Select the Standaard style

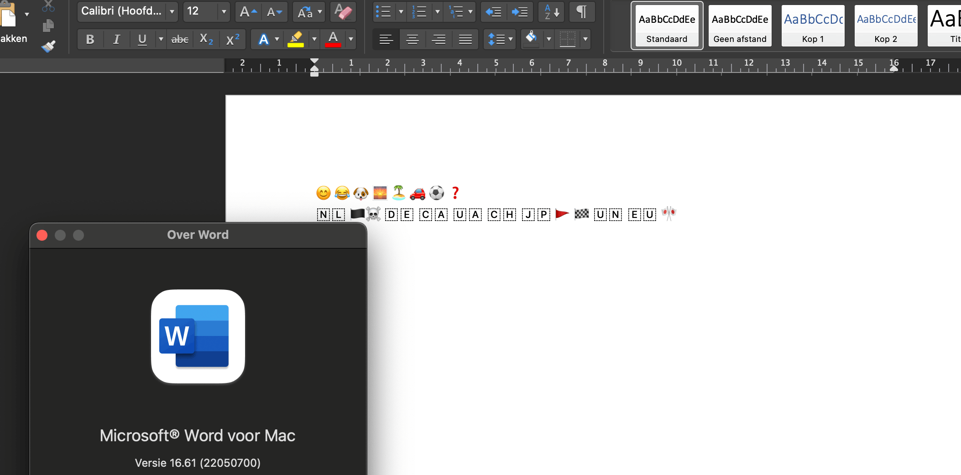[x=667, y=26]
